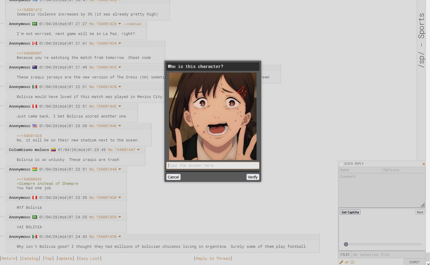Viewport: 430px width, 265px height.
Task: Click the Get Captcha button
Action: (x=350, y=212)
